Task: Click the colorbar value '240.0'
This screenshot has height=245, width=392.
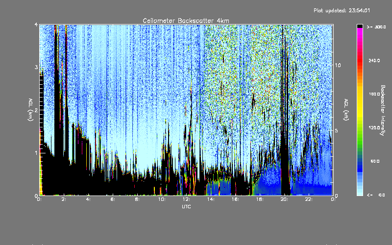Action: (374, 60)
